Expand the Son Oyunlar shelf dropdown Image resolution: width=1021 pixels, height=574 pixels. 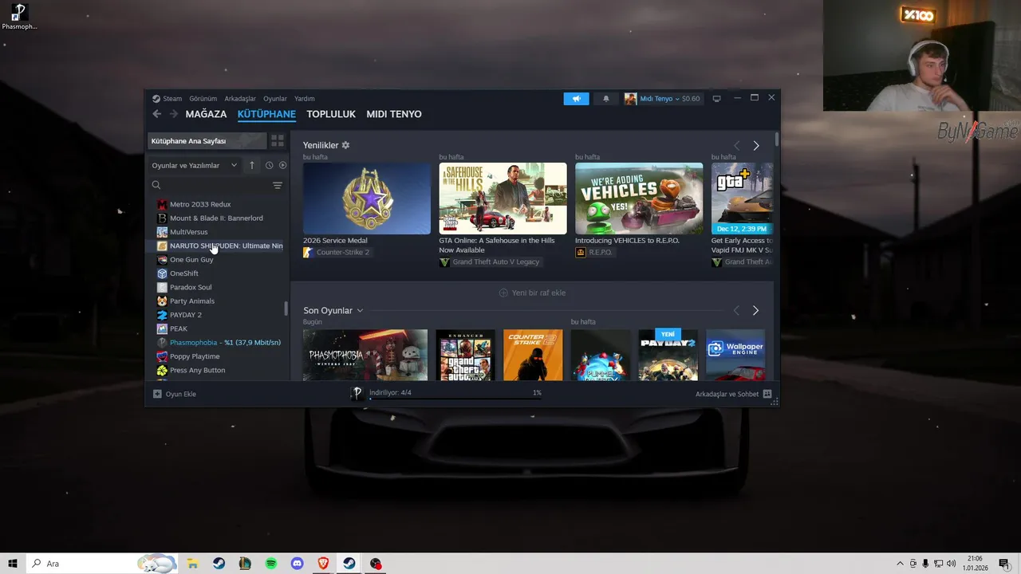[x=360, y=311]
